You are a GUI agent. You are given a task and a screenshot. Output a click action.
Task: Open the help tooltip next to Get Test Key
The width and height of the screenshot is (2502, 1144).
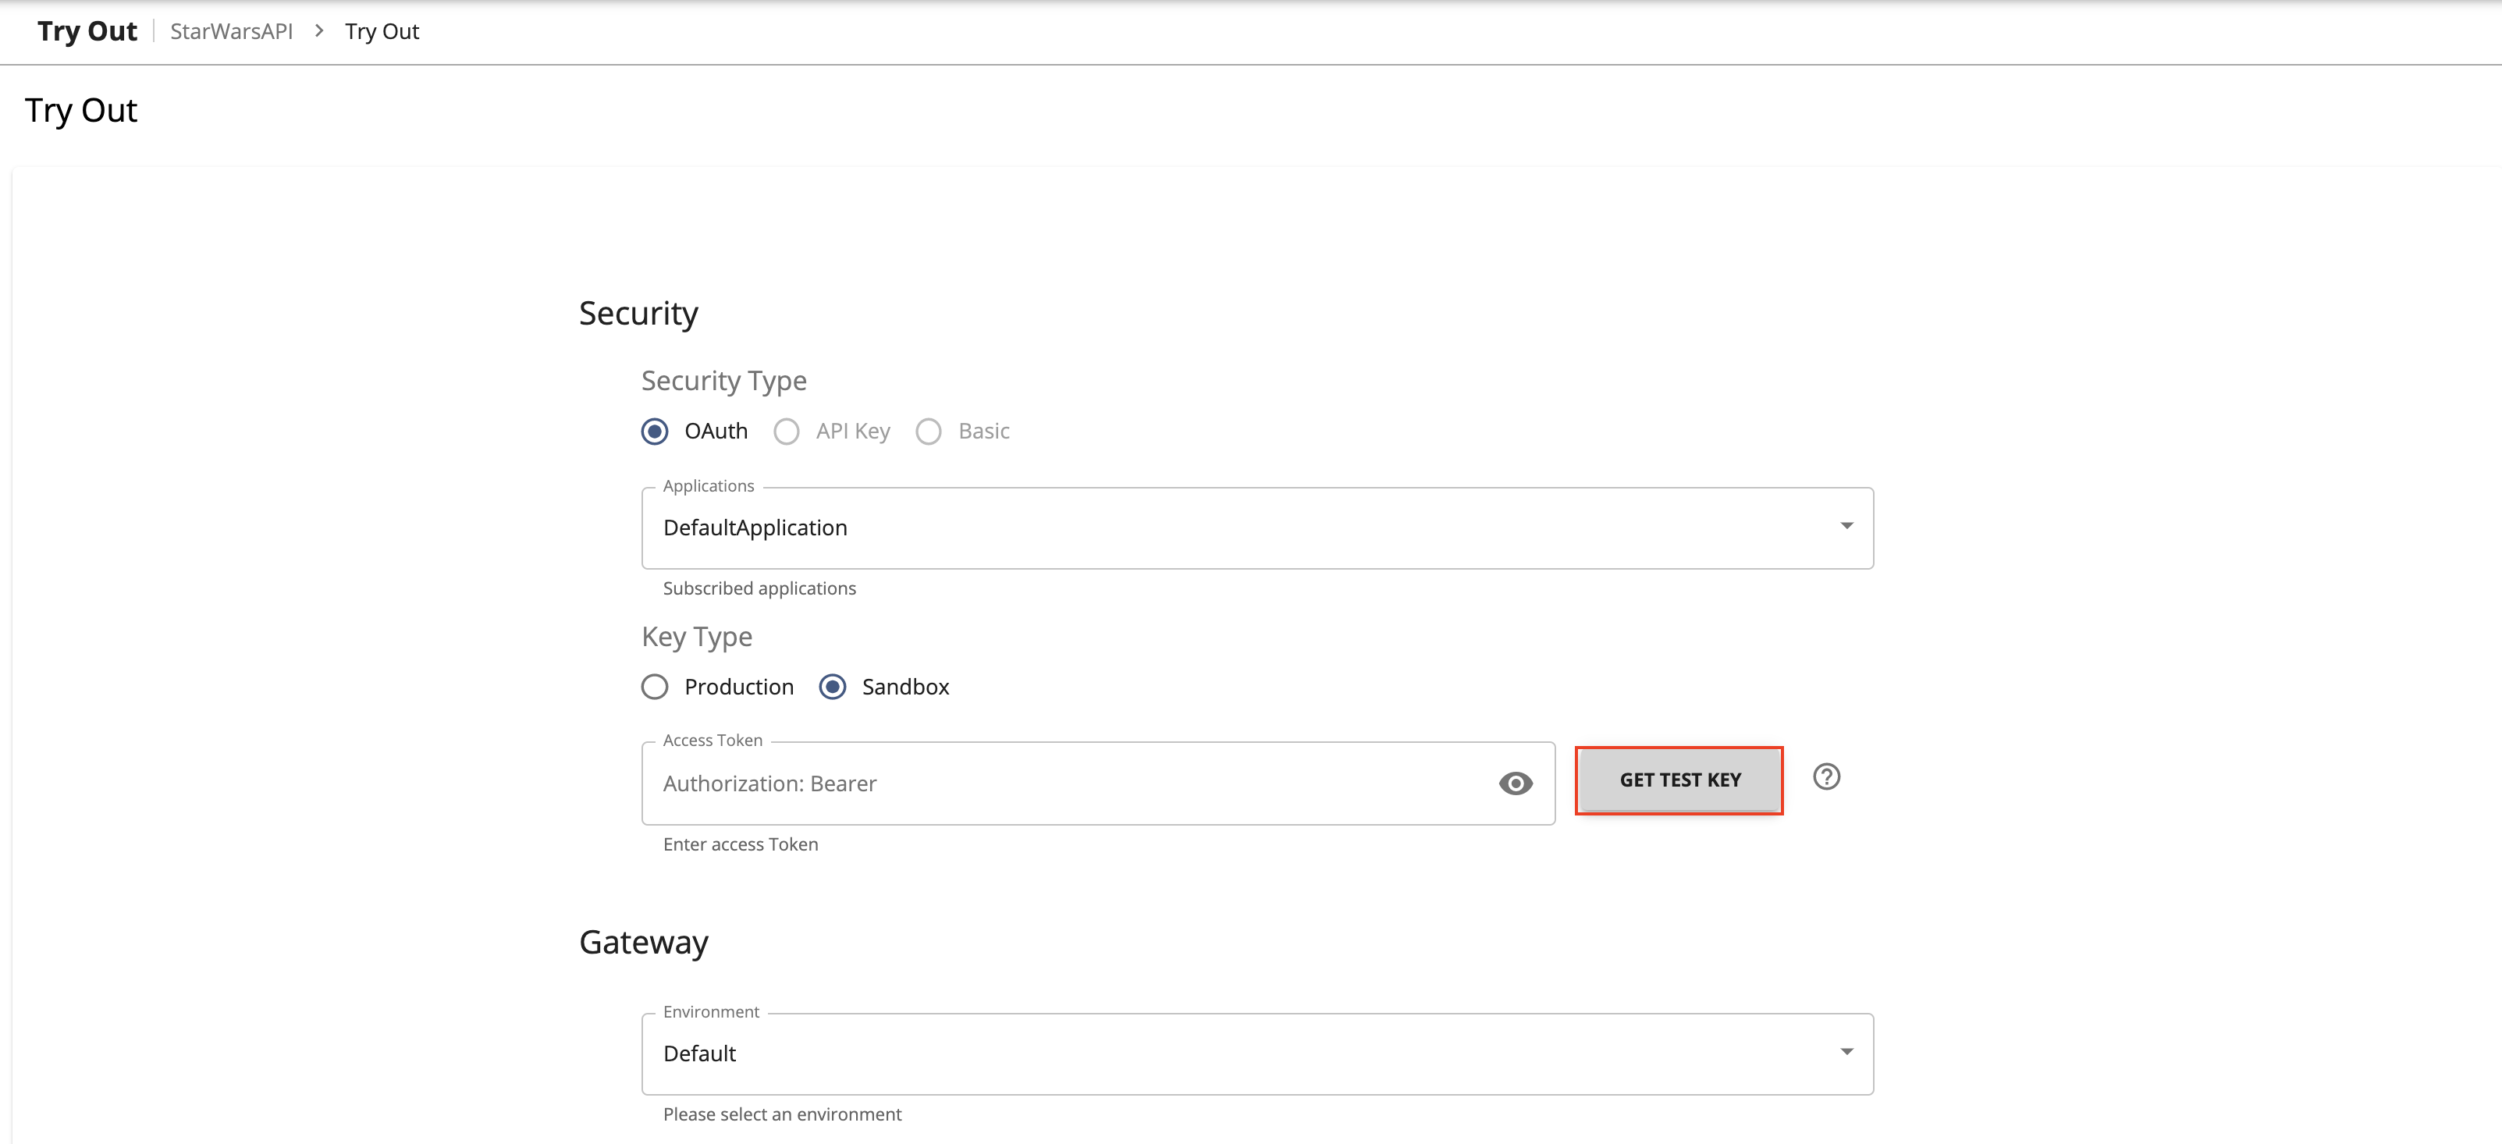pyautogui.click(x=1826, y=777)
